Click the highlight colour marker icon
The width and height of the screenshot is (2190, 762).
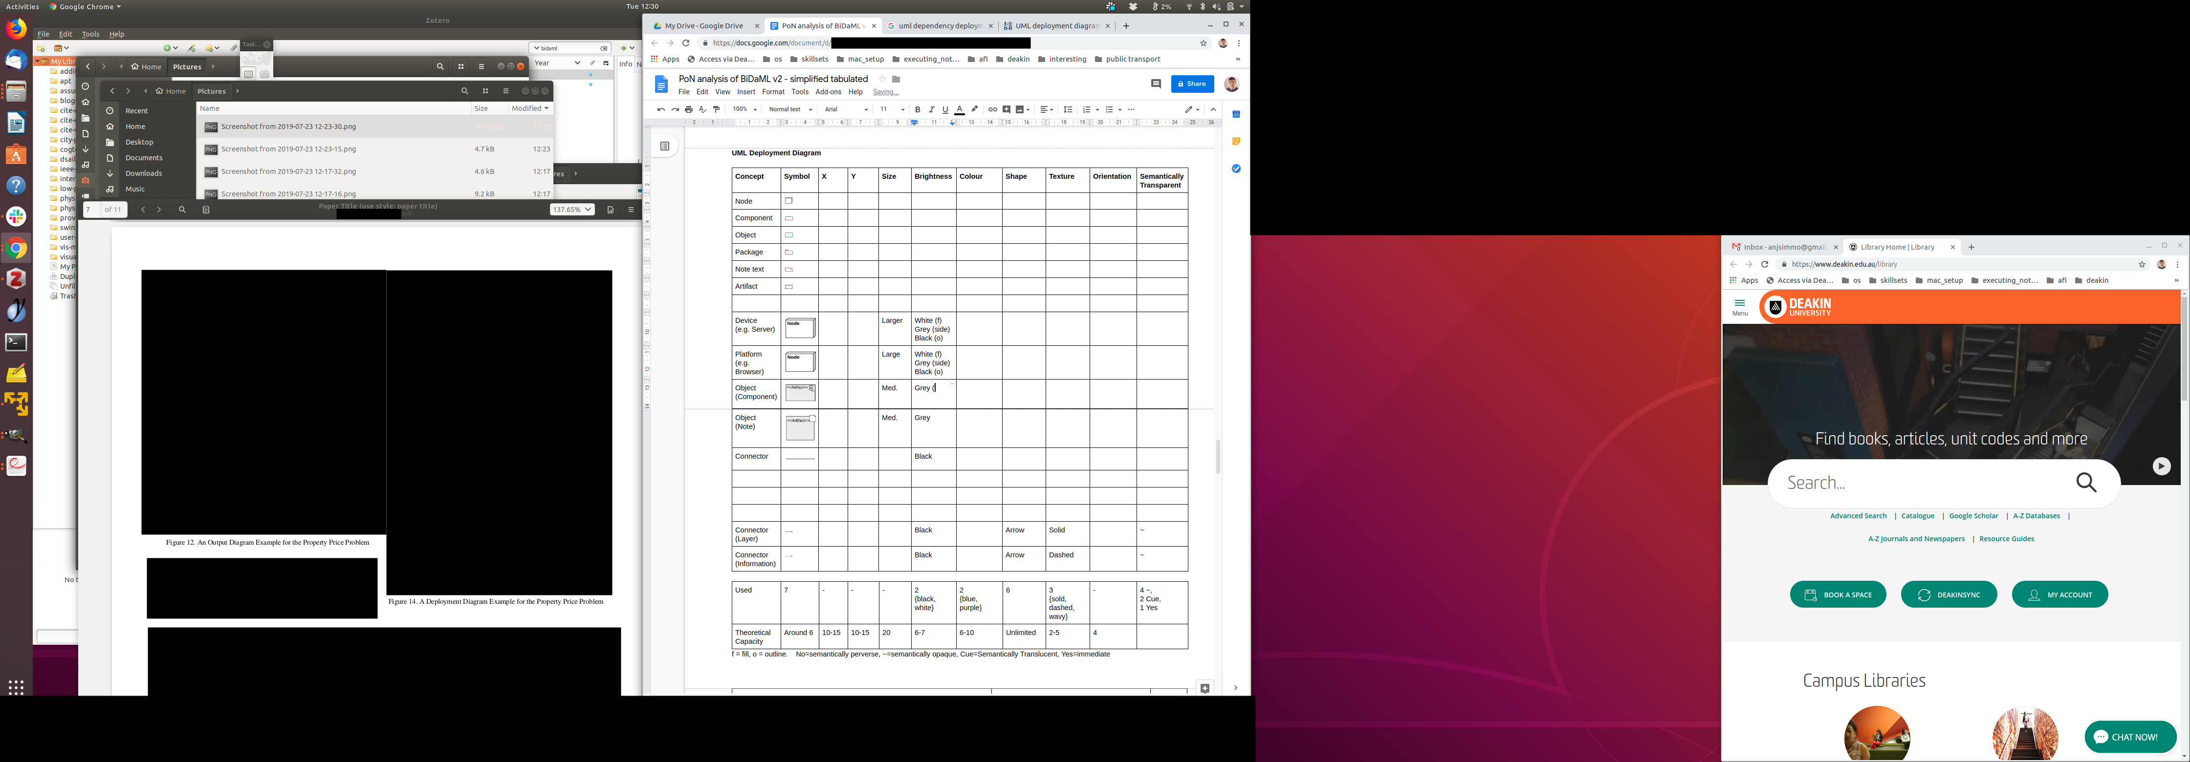point(974,109)
